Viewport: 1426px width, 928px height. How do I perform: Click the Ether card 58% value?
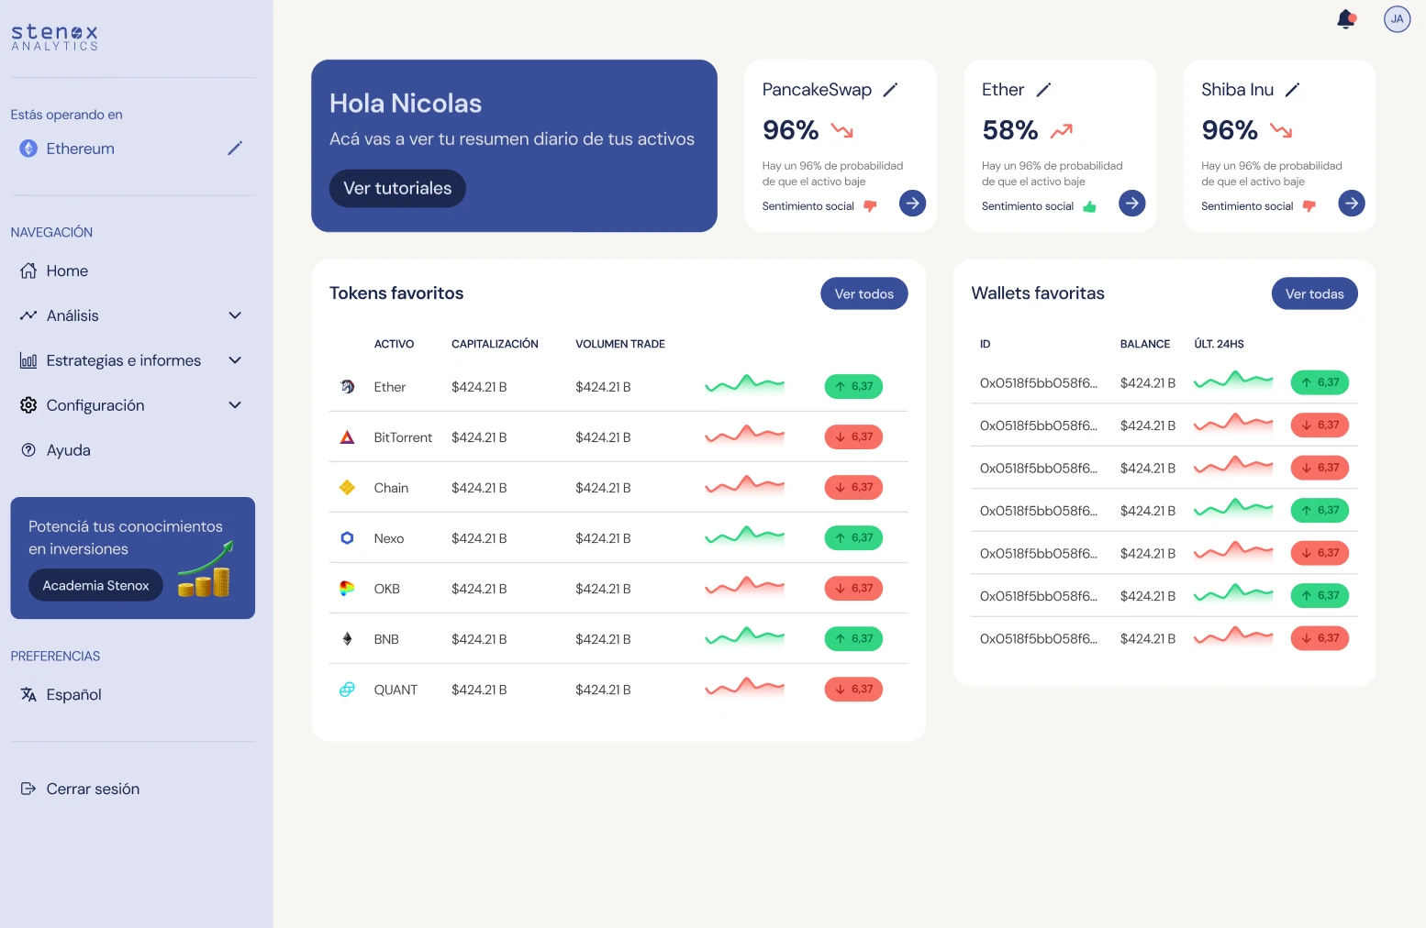click(1009, 130)
